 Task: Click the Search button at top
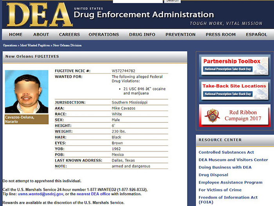click(x=172, y=1)
